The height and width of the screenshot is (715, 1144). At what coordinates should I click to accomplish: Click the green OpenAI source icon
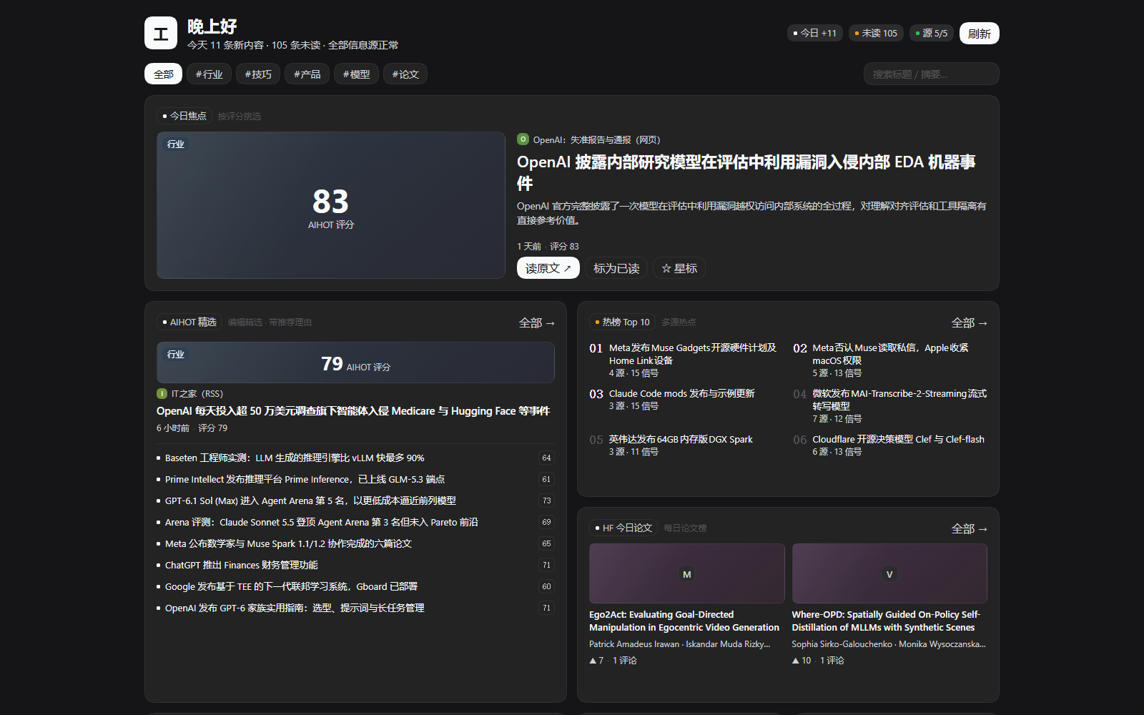[523, 139]
